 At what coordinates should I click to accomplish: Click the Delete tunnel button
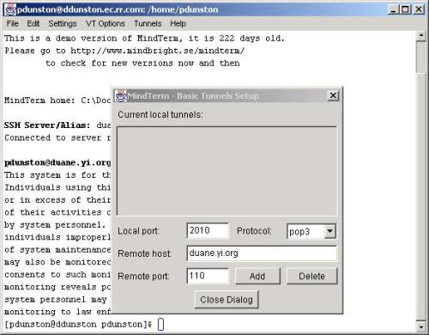point(311,276)
